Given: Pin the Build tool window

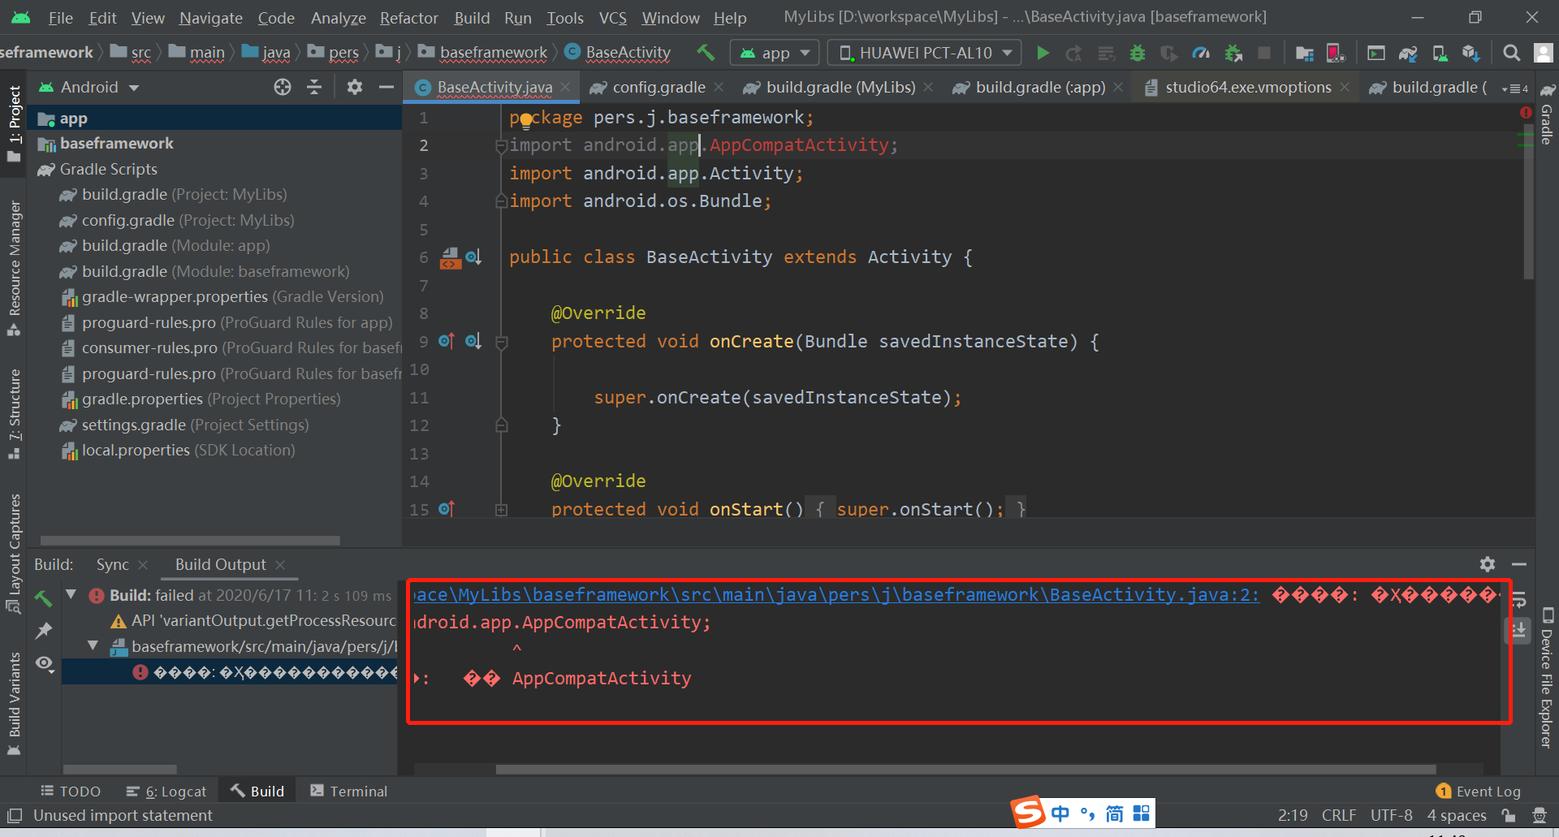Looking at the screenshot, I should (45, 631).
